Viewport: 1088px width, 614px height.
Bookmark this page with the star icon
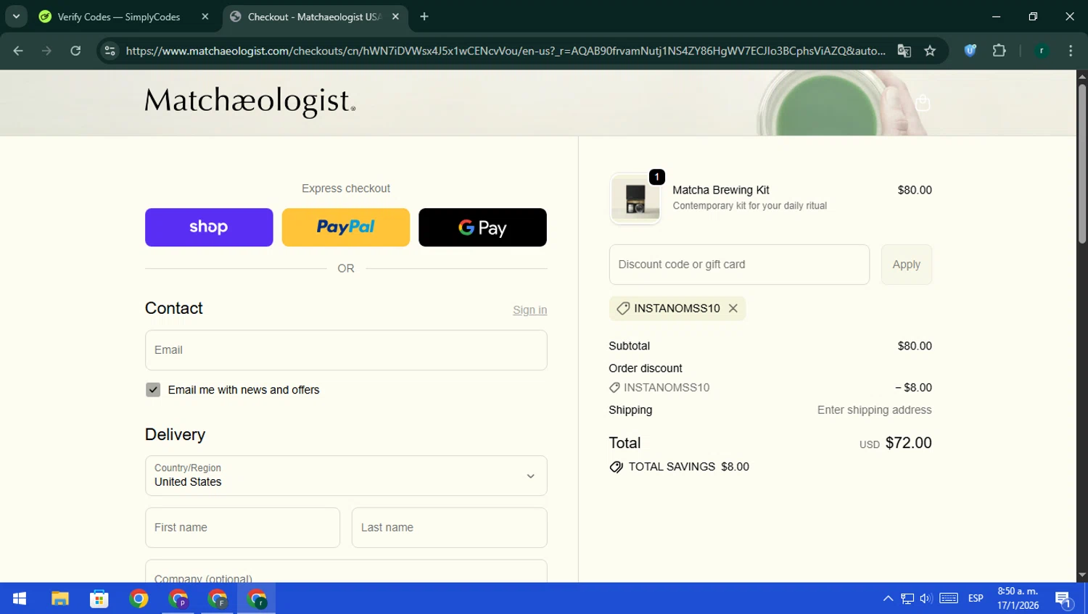click(930, 51)
